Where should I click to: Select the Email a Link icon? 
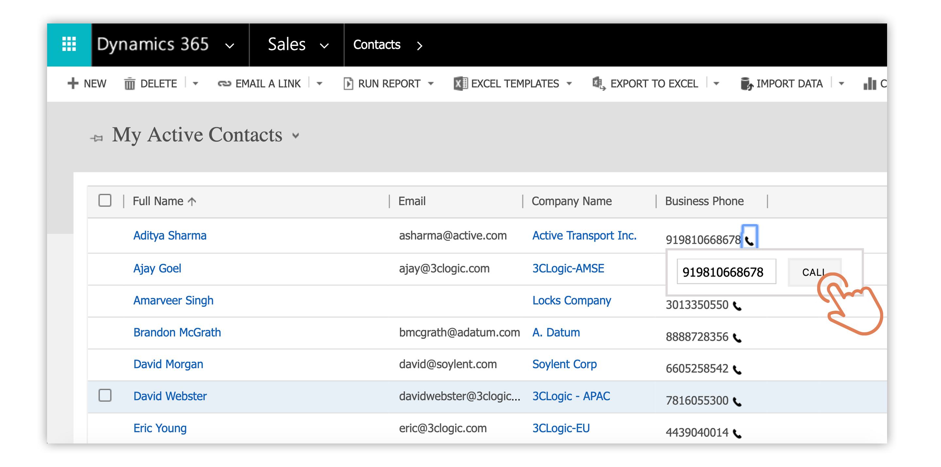pos(224,83)
